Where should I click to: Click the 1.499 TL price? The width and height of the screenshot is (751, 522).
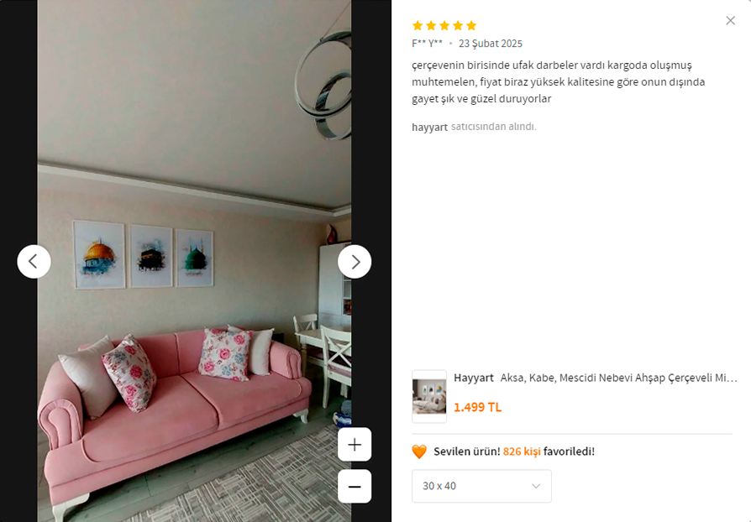point(477,407)
